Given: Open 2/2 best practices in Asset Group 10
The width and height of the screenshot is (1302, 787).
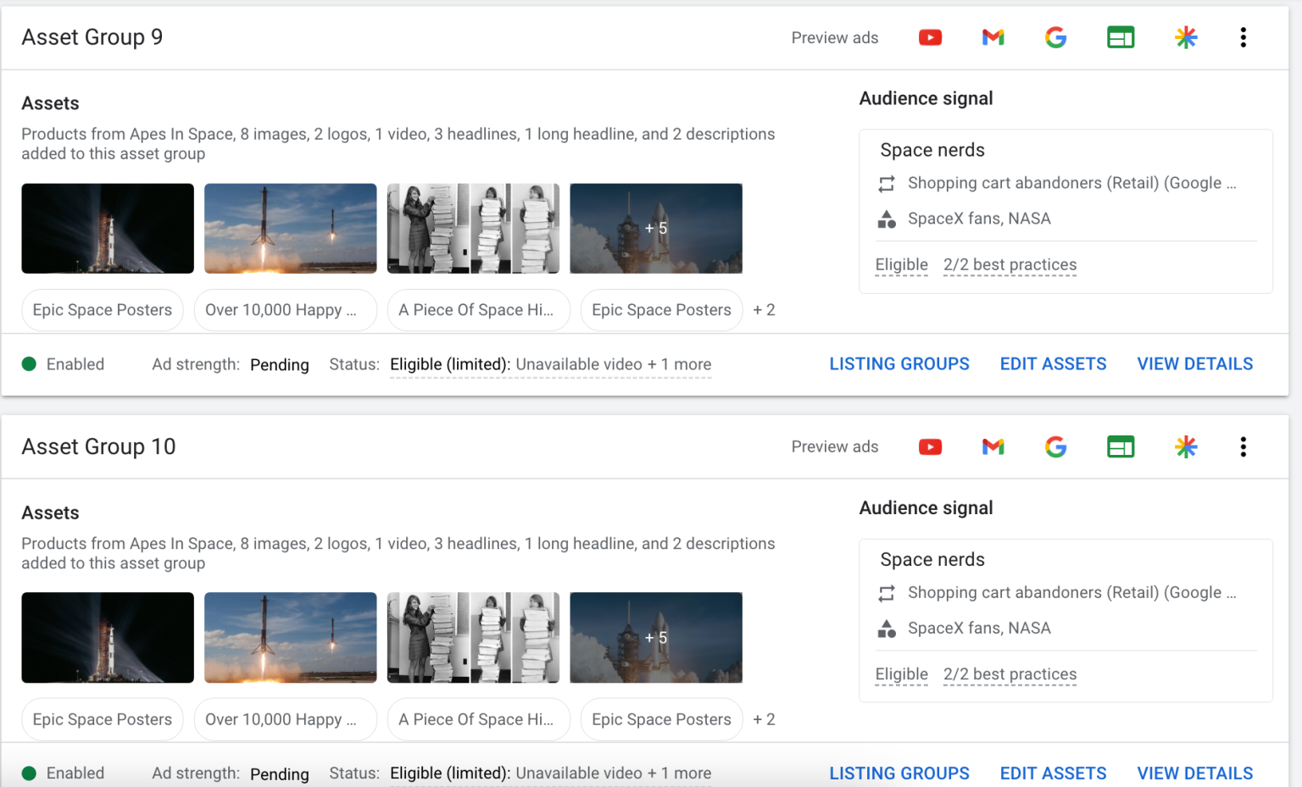Looking at the screenshot, I should tap(1010, 674).
